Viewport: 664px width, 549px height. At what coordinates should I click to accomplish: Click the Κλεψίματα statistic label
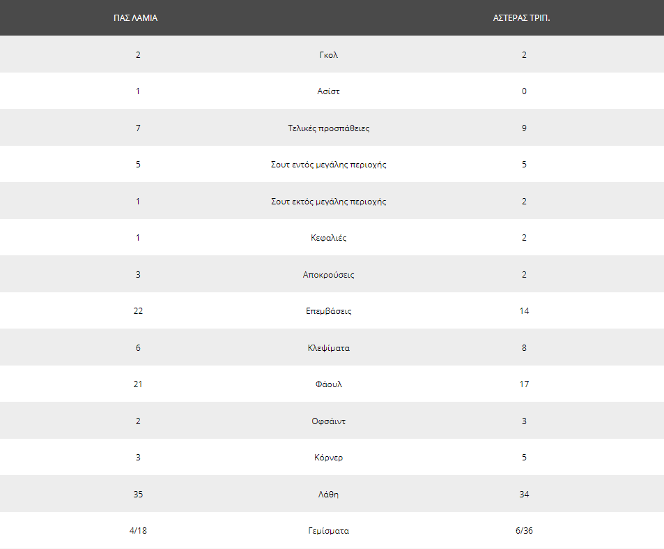coord(329,348)
